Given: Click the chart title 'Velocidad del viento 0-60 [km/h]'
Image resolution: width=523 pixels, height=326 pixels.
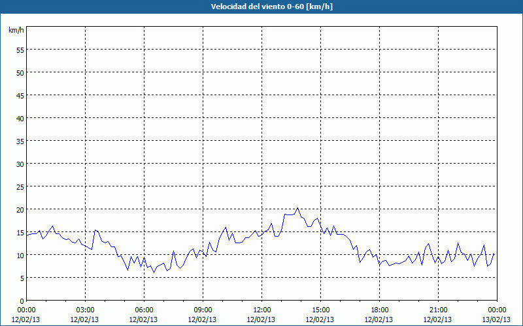Looking at the screenshot, I should (271, 7).
